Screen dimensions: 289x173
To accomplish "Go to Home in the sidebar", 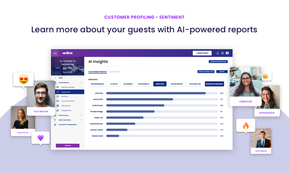I will [x=61, y=78].
